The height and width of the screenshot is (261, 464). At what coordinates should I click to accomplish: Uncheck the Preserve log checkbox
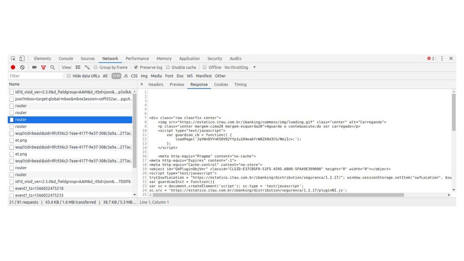tap(136, 68)
